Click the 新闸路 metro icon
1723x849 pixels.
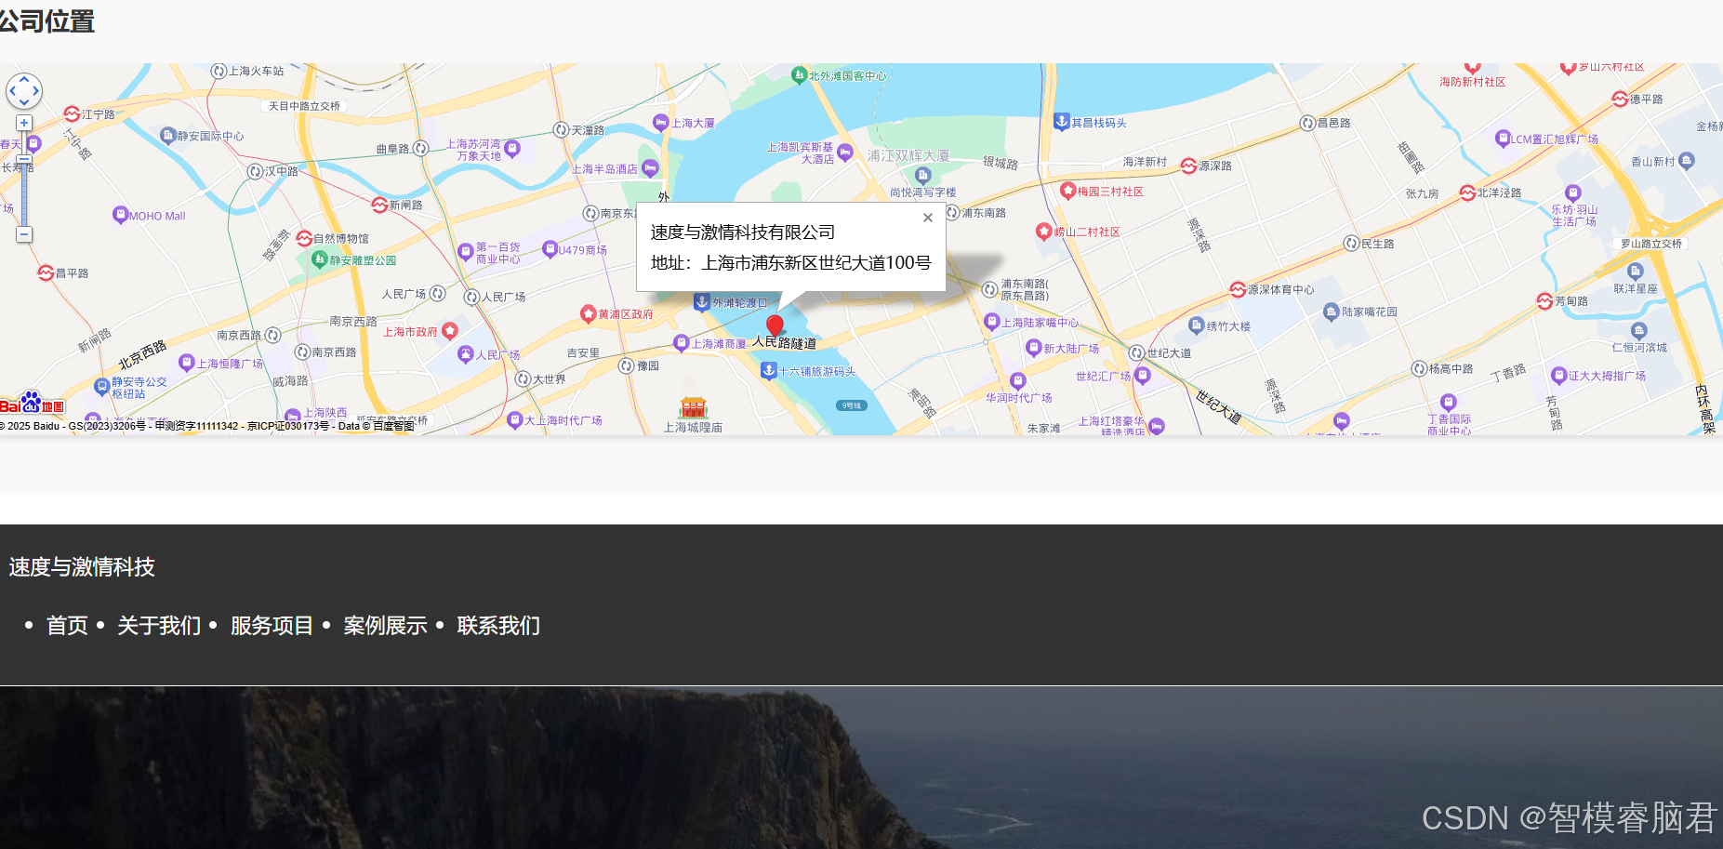coord(379,205)
